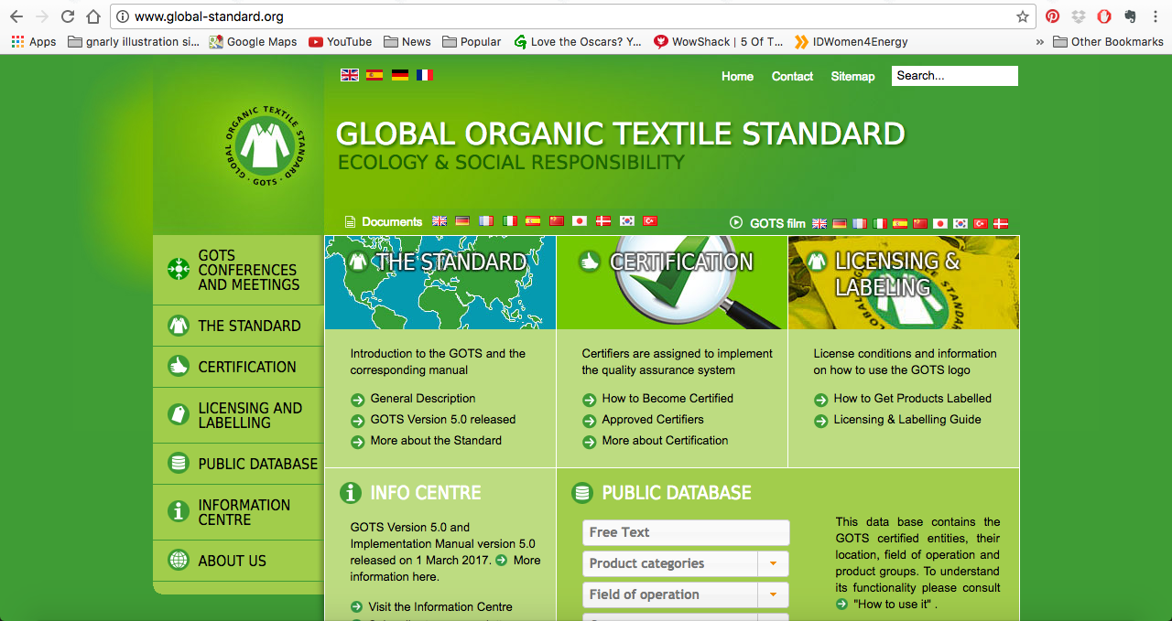The height and width of the screenshot is (621, 1172).
Task: Expand the Field of operation dropdown
Action: 773,594
